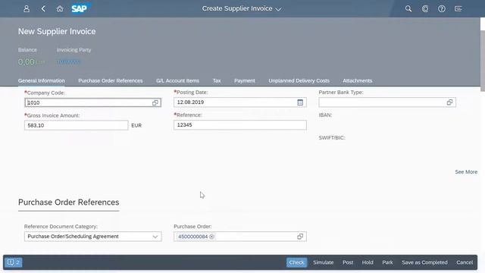This screenshot has width=485, height=273.
Task: Switch to Purchase Order References tab
Action: 111,81
